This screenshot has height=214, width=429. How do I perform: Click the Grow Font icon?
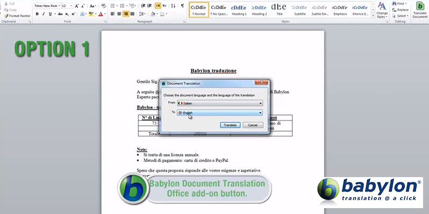[78, 5]
